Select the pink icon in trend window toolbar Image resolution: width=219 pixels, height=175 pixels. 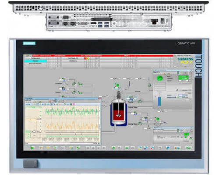[74, 104]
